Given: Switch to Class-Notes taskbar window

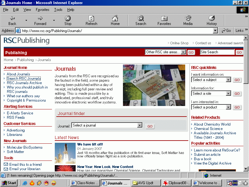Looking at the screenshot, I should (85, 183).
